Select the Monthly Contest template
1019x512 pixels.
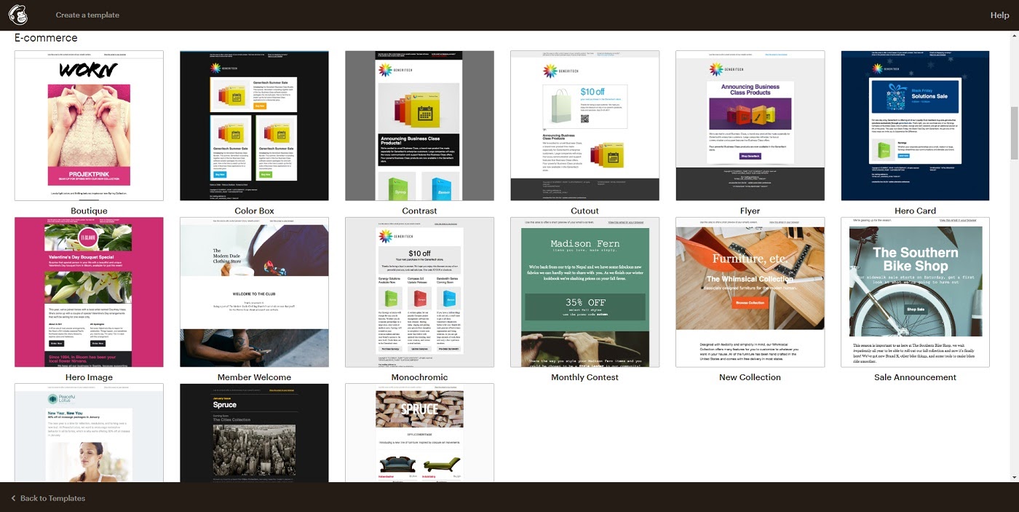584,291
